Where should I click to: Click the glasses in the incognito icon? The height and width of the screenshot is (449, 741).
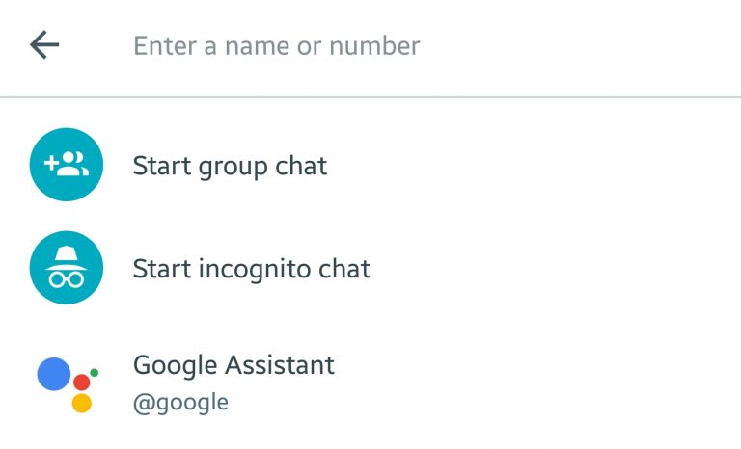[x=66, y=279]
